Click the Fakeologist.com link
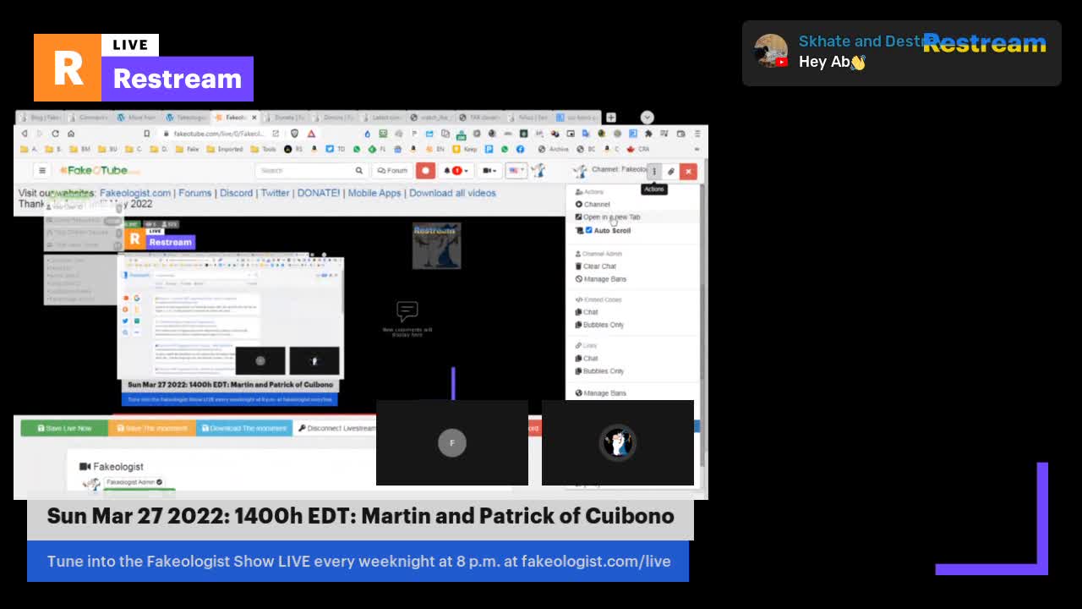 tap(135, 193)
